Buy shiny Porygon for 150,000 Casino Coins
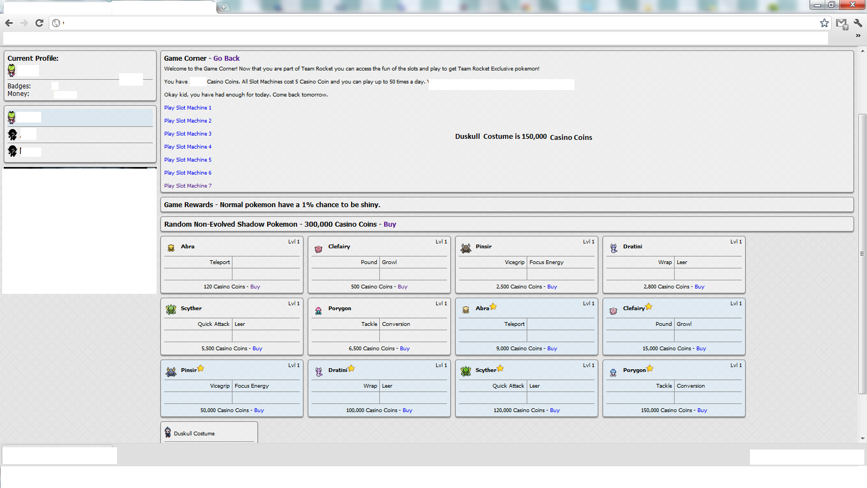 [x=702, y=410]
